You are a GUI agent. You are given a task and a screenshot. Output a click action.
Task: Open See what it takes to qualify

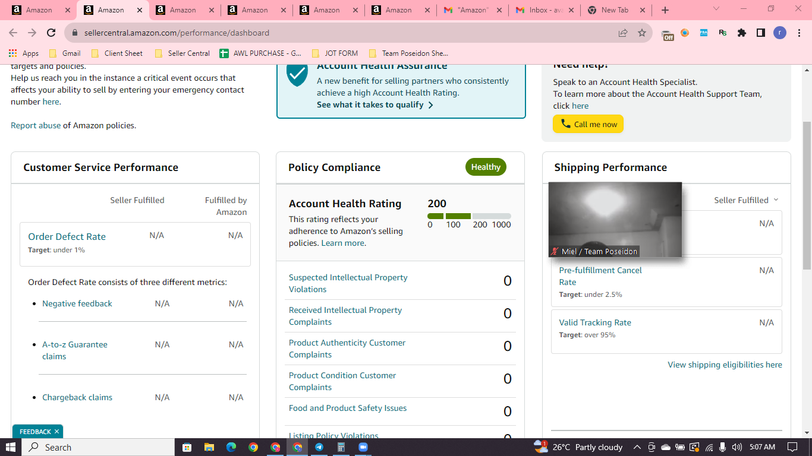375,104
